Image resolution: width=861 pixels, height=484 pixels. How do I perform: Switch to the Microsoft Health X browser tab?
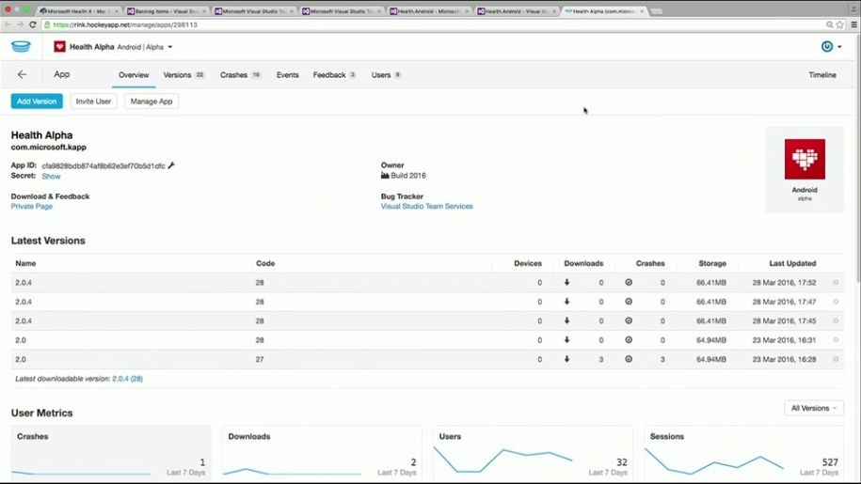pyautogui.click(x=78, y=11)
